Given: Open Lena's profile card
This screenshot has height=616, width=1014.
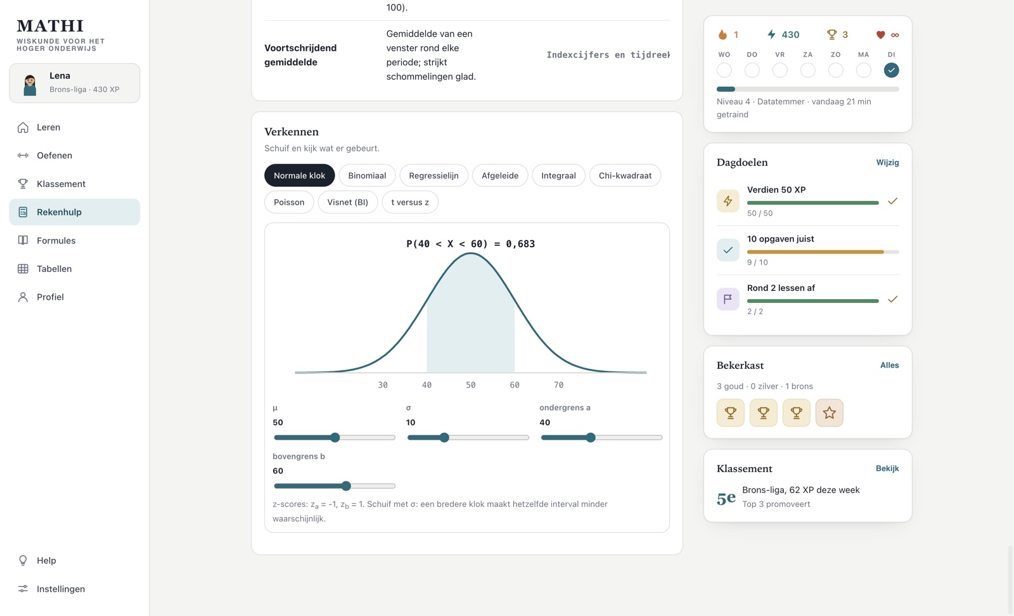Looking at the screenshot, I should tap(75, 83).
